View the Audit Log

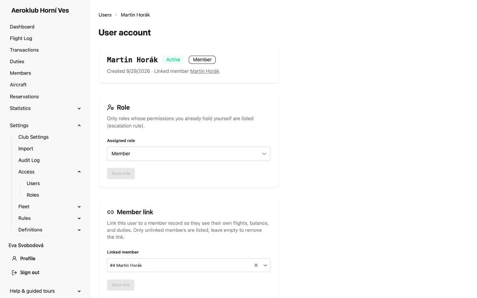(x=29, y=160)
